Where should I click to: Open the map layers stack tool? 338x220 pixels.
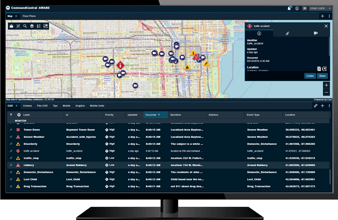click(32, 26)
